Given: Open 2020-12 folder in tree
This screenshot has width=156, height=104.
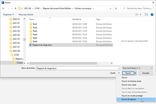Looking at the screenshot, I should (15, 19).
